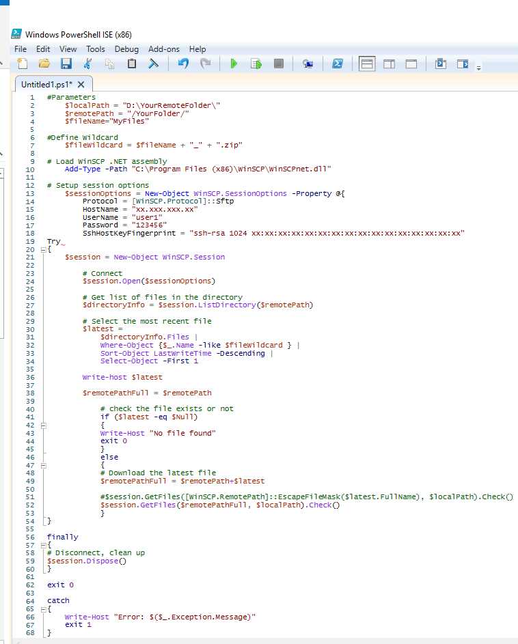This screenshot has height=644, width=518.
Task: Click the New script icon
Action: pos(22,64)
